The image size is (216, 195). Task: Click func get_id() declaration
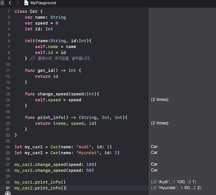pyautogui.click(x=53, y=70)
